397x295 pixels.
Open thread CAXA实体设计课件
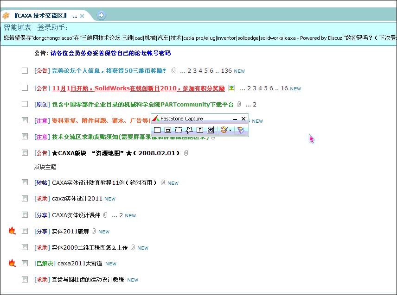pyautogui.click(x=76, y=215)
